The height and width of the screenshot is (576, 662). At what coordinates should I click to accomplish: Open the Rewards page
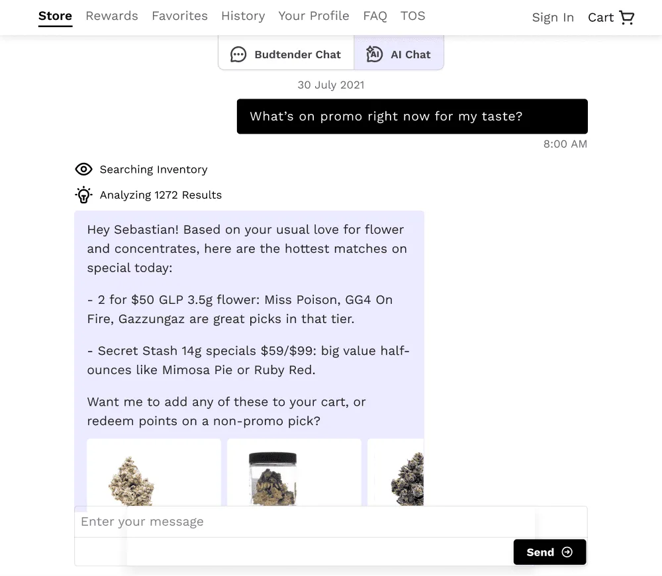[x=112, y=16]
